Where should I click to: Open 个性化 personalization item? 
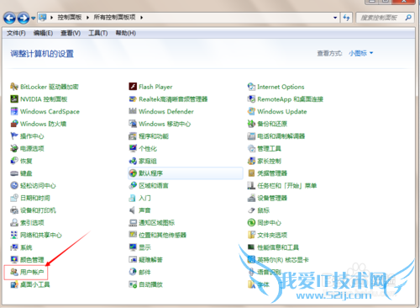pos(143,148)
